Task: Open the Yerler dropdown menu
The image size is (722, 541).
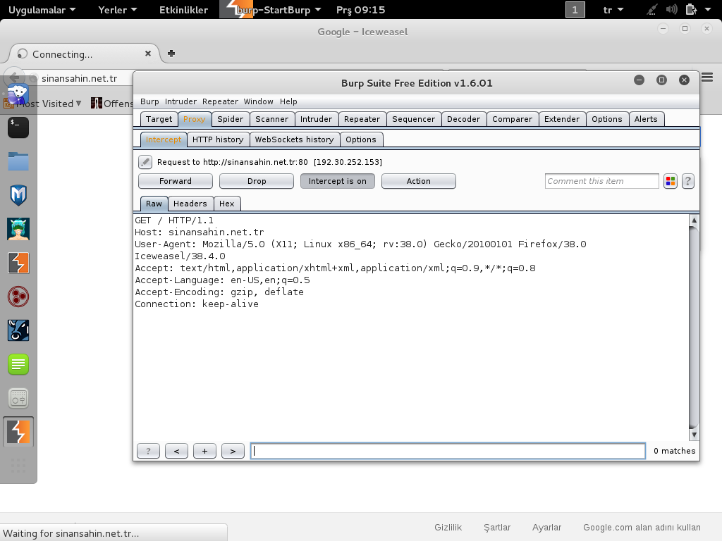Action: [x=118, y=10]
